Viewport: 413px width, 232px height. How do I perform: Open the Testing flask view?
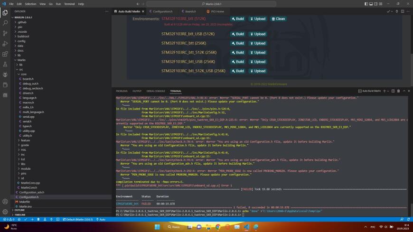click(x=5, y=64)
